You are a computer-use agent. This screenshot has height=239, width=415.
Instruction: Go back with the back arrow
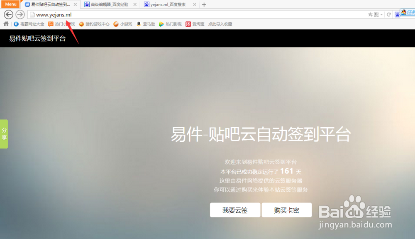(x=8, y=15)
